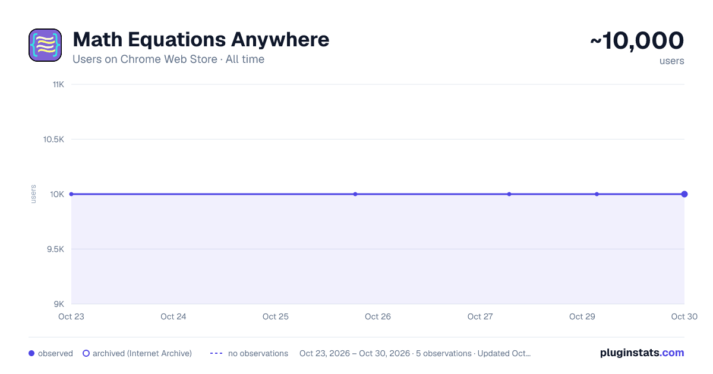Click the 11K y-axis label

point(58,84)
